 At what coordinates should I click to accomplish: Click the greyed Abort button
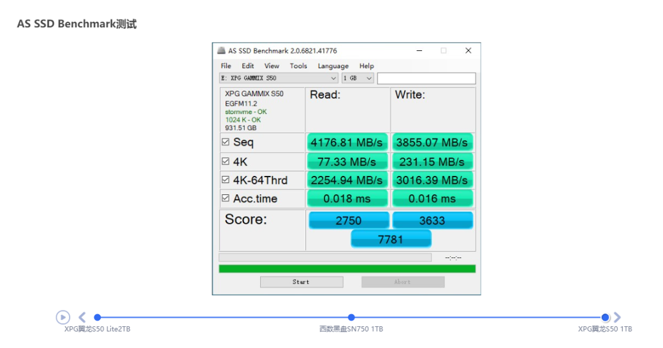pyautogui.click(x=403, y=282)
